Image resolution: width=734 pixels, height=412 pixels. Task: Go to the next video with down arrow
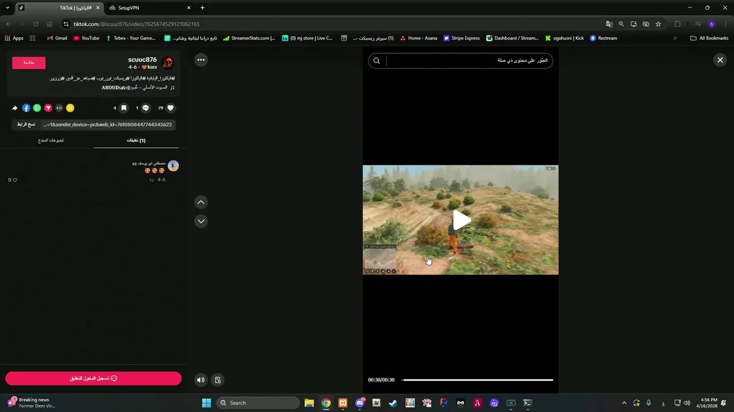pyautogui.click(x=201, y=221)
